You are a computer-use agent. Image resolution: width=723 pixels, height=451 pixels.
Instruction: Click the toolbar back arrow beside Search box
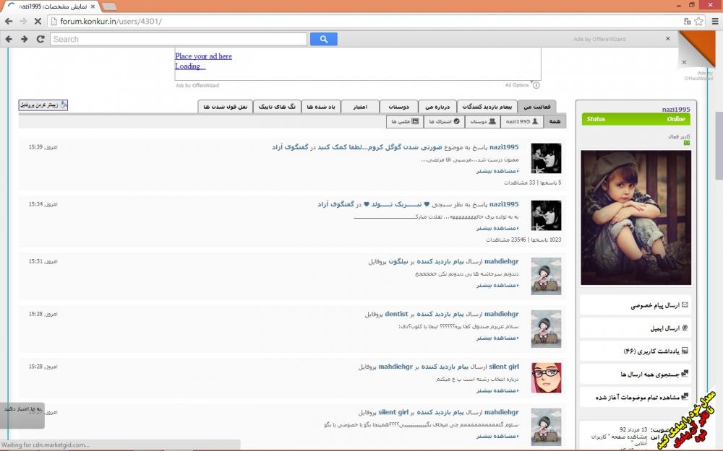8,39
